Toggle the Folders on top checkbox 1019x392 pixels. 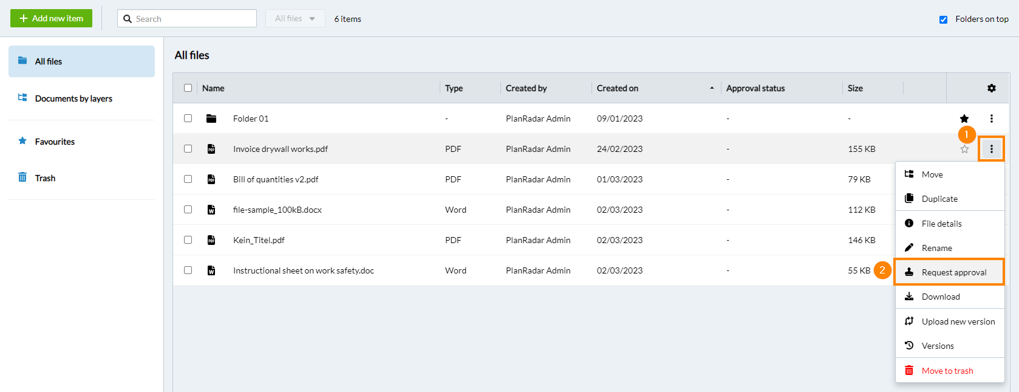(x=943, y=19)
